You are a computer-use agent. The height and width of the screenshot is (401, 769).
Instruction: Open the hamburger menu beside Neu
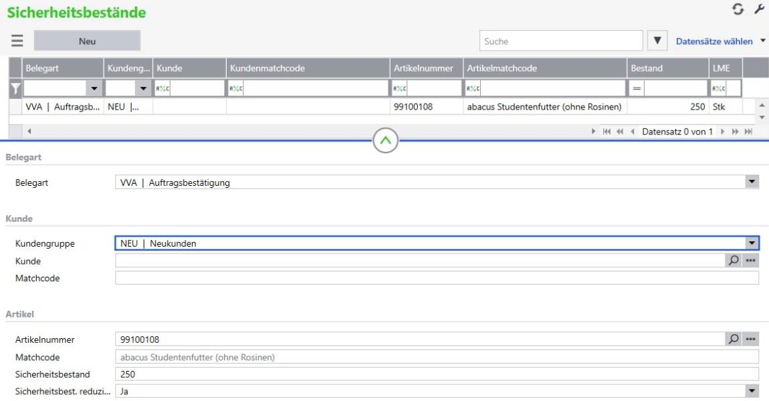17,41
